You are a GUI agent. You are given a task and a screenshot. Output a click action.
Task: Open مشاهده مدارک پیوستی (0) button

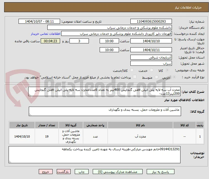118,172
